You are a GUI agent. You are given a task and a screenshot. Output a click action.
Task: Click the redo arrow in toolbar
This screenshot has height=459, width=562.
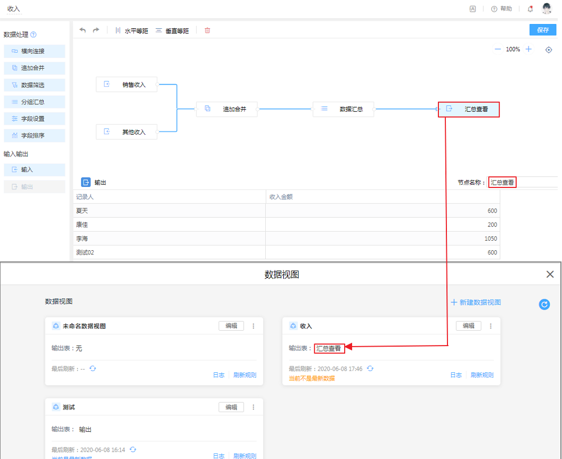96,30
